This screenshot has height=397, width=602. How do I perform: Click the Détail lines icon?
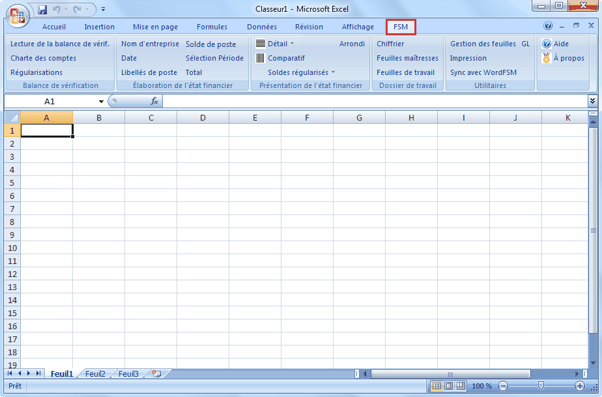coord(261,44)
